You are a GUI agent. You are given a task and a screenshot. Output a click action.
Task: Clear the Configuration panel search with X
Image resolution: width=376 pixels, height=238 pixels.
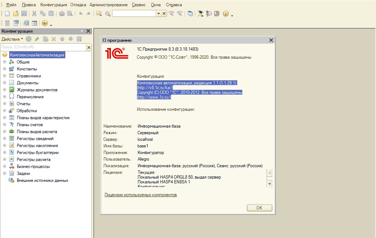click(x=89, y=47)
